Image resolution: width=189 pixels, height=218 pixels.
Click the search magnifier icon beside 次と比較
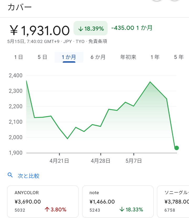click(x=10, y=175)
